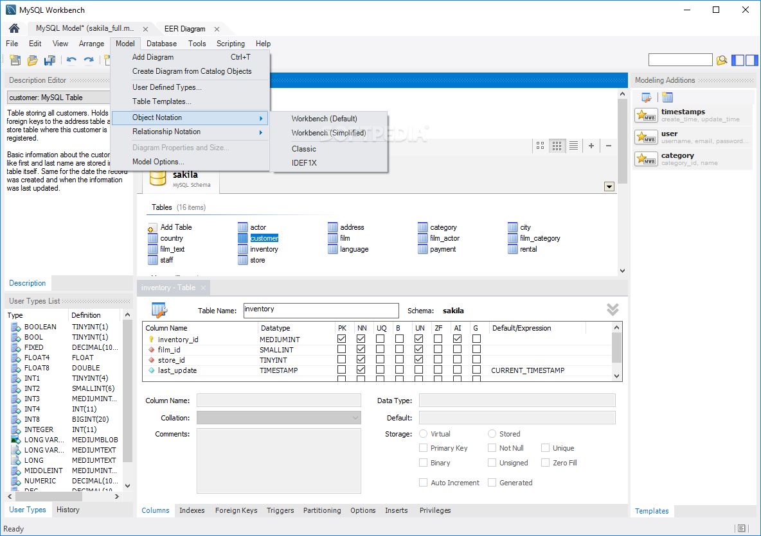This screenshot has height=536, width=761.
Task: Remove schema with minus icon
Action: 609,145
